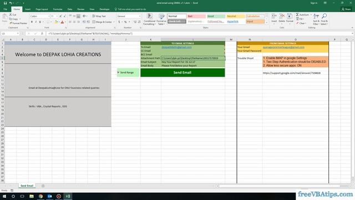Click the Undo icon in title bar
The width and height of the screenshot is (355, 200).
click(x=11, y=3)
